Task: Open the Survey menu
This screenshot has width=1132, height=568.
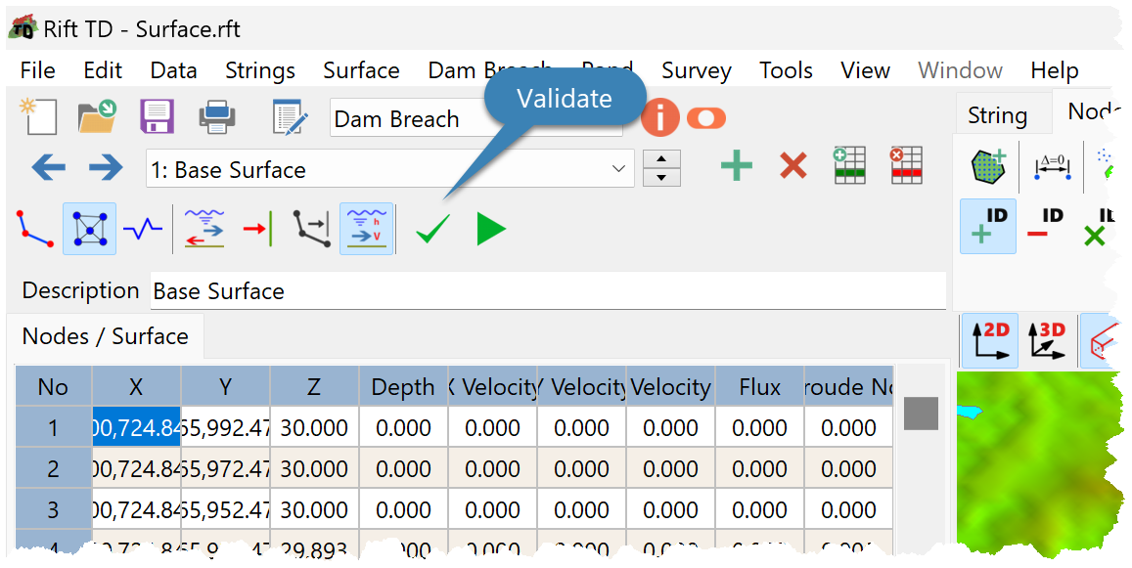Action: [x=696, y=70]
